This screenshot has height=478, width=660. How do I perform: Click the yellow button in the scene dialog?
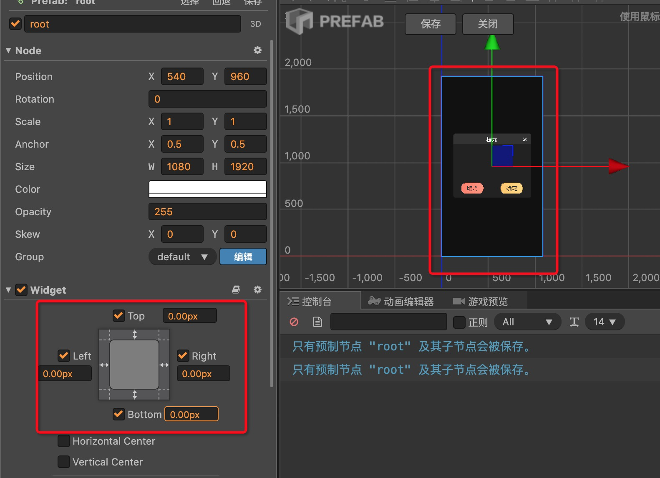pos(511,188)
